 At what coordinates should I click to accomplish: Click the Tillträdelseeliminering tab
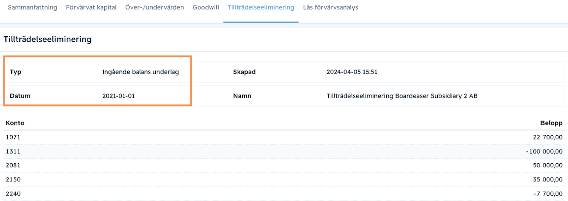261,7
